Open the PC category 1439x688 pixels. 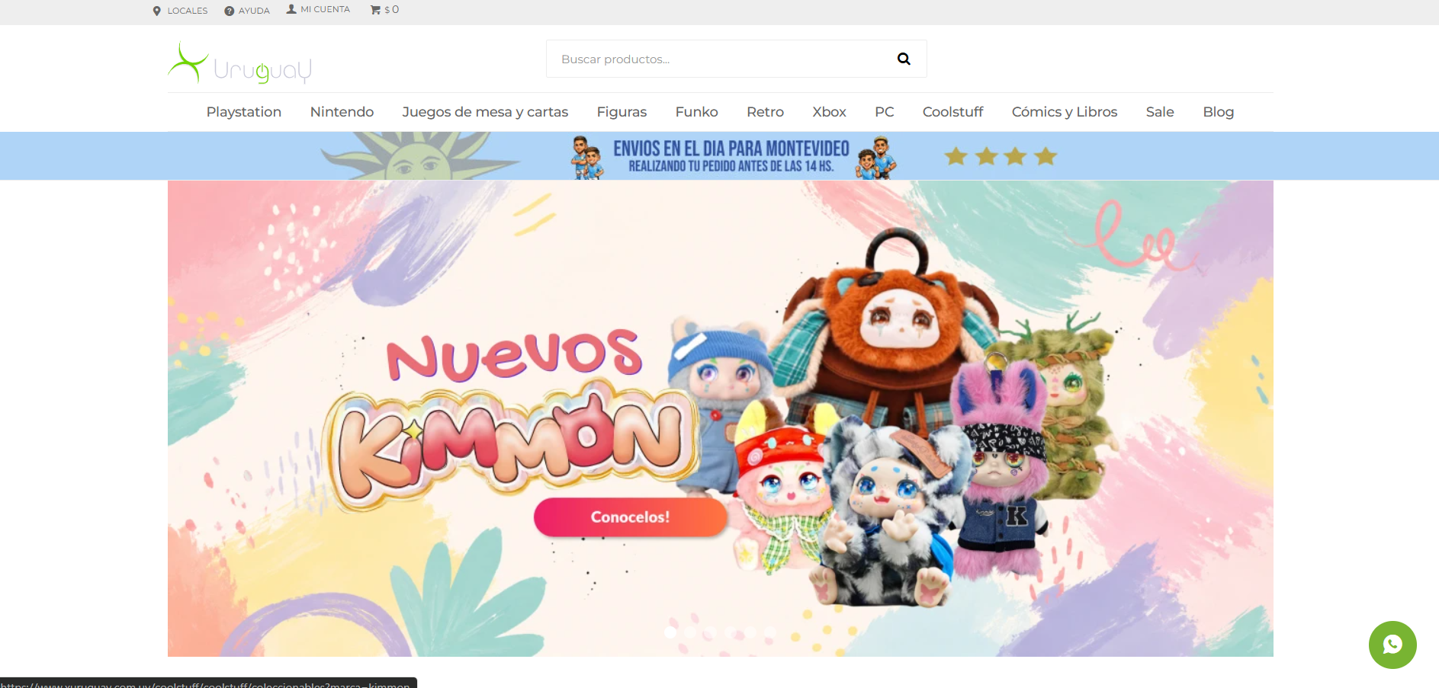885,112
